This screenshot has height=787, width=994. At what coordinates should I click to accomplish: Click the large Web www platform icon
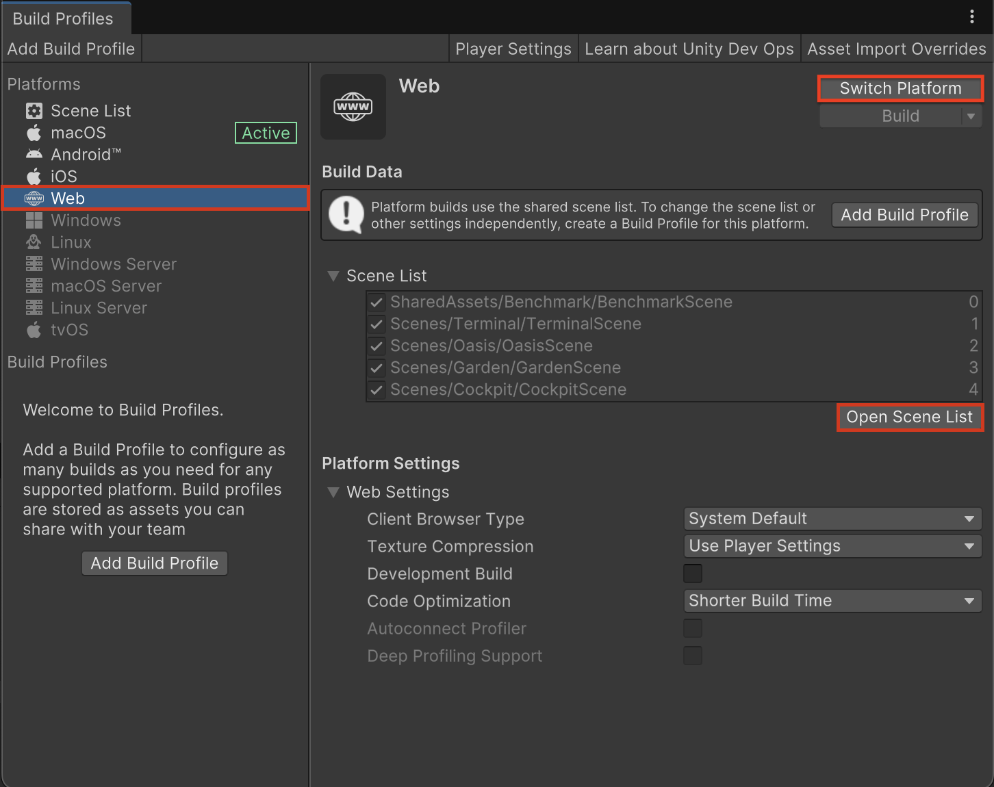tap(353, 107)
